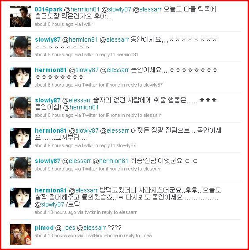This screenshot has width=249, height=250.
Task: Open @_oes mention in pimod's tweet
Action: [x=65, y=228]
